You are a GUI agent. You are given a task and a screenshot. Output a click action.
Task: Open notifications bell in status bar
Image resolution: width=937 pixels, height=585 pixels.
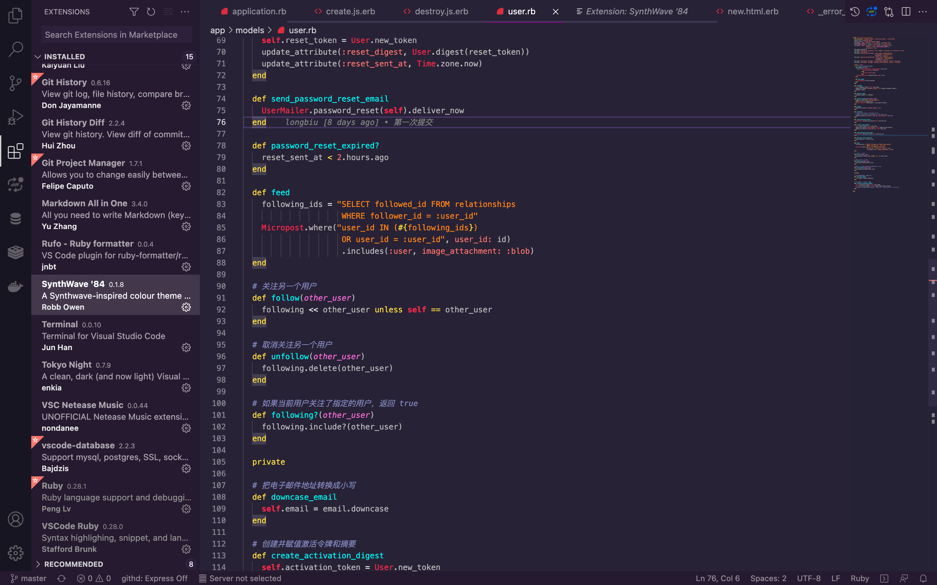coord(923,578)
